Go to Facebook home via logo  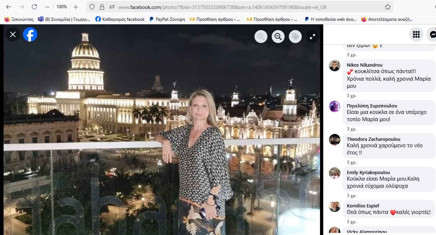pos(30,34)
